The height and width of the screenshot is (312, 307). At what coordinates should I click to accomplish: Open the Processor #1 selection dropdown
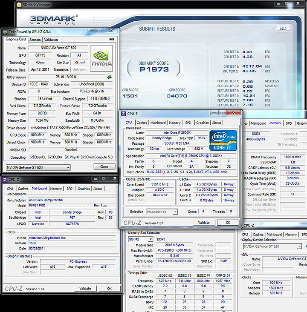(162, 212)
